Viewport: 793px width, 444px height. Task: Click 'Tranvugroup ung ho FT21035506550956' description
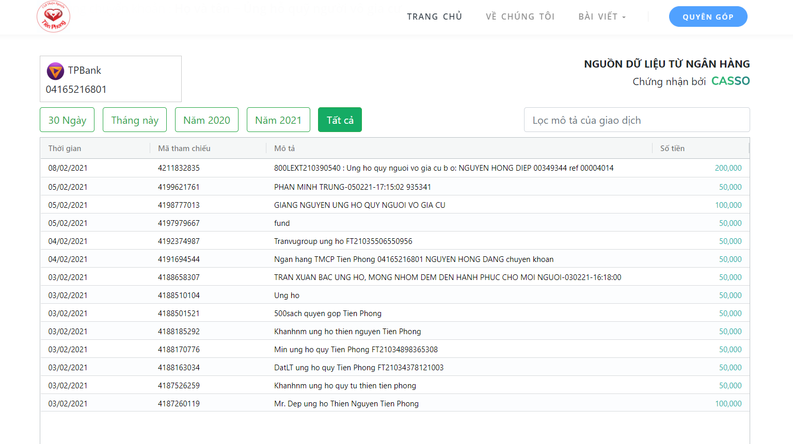pos(343,241)
